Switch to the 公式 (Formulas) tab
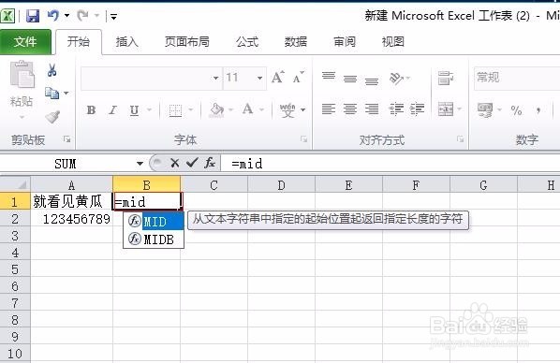The width and height of the screenshot is (560, 363). pyautogui.click(x=247, y=42)
